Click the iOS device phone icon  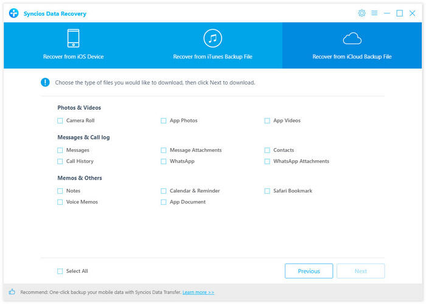[73, 38]
